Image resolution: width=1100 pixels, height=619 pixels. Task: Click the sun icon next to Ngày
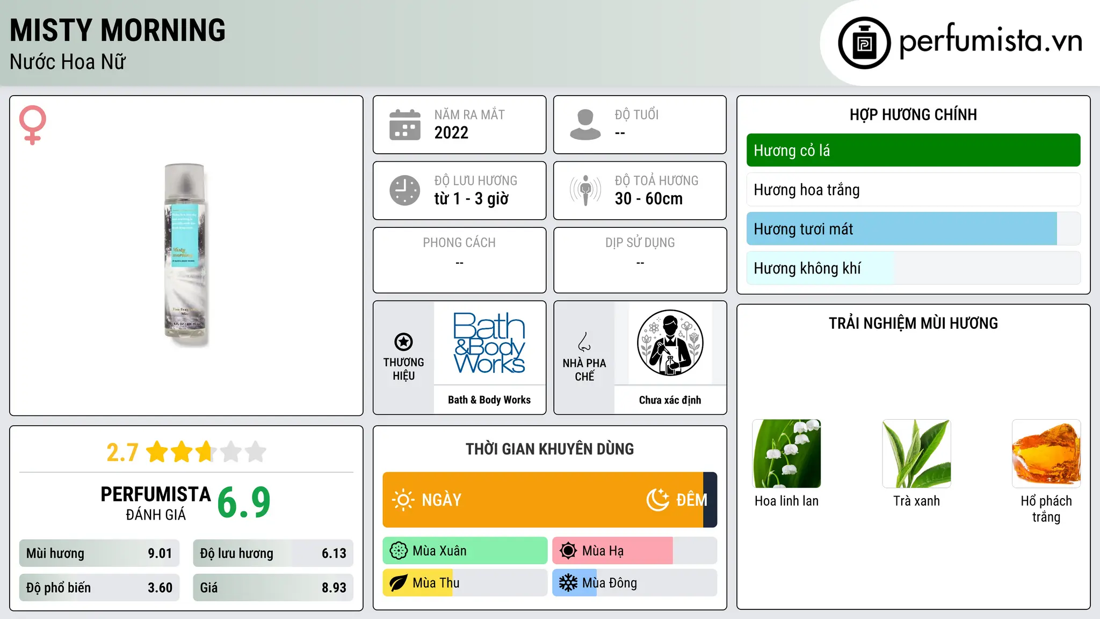click(403, 500)
